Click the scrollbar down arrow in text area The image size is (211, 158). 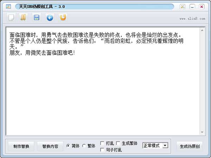click(202, 132)
